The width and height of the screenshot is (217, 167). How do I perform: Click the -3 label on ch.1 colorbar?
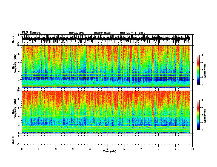[x=202, y=55]
